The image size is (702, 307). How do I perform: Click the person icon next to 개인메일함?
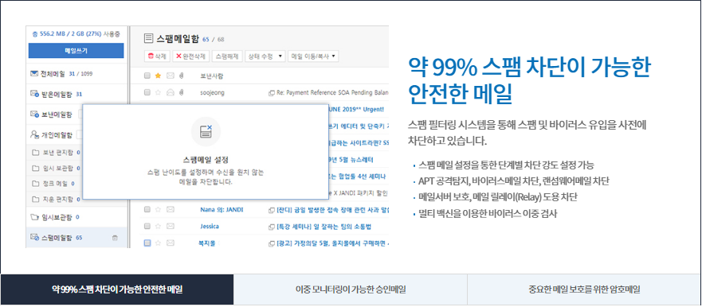pyautogui.click(x=34, y=134)
